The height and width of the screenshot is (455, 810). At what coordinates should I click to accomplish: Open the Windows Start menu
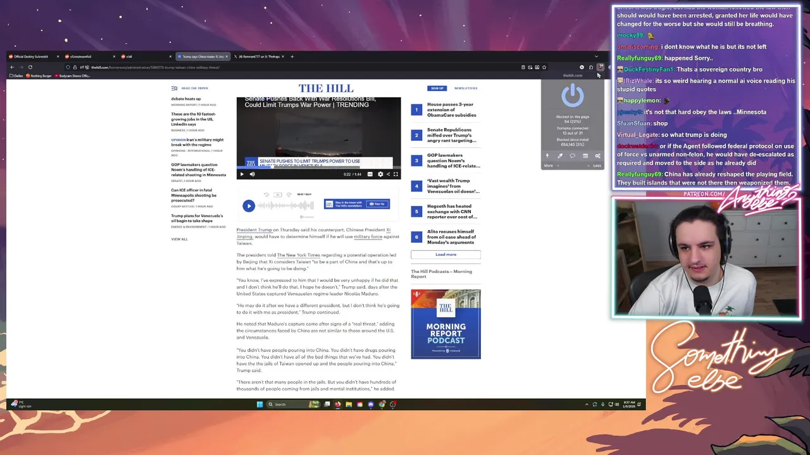[x=259, y=404]
